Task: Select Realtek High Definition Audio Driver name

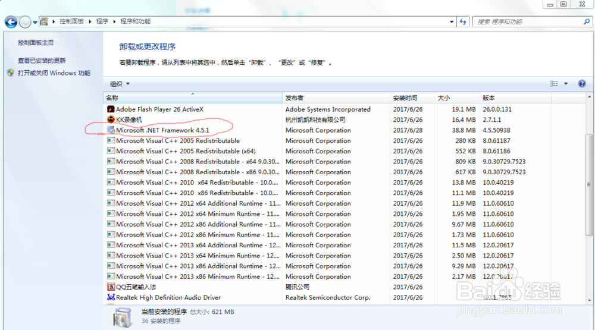Action: [x=168, y=297]
